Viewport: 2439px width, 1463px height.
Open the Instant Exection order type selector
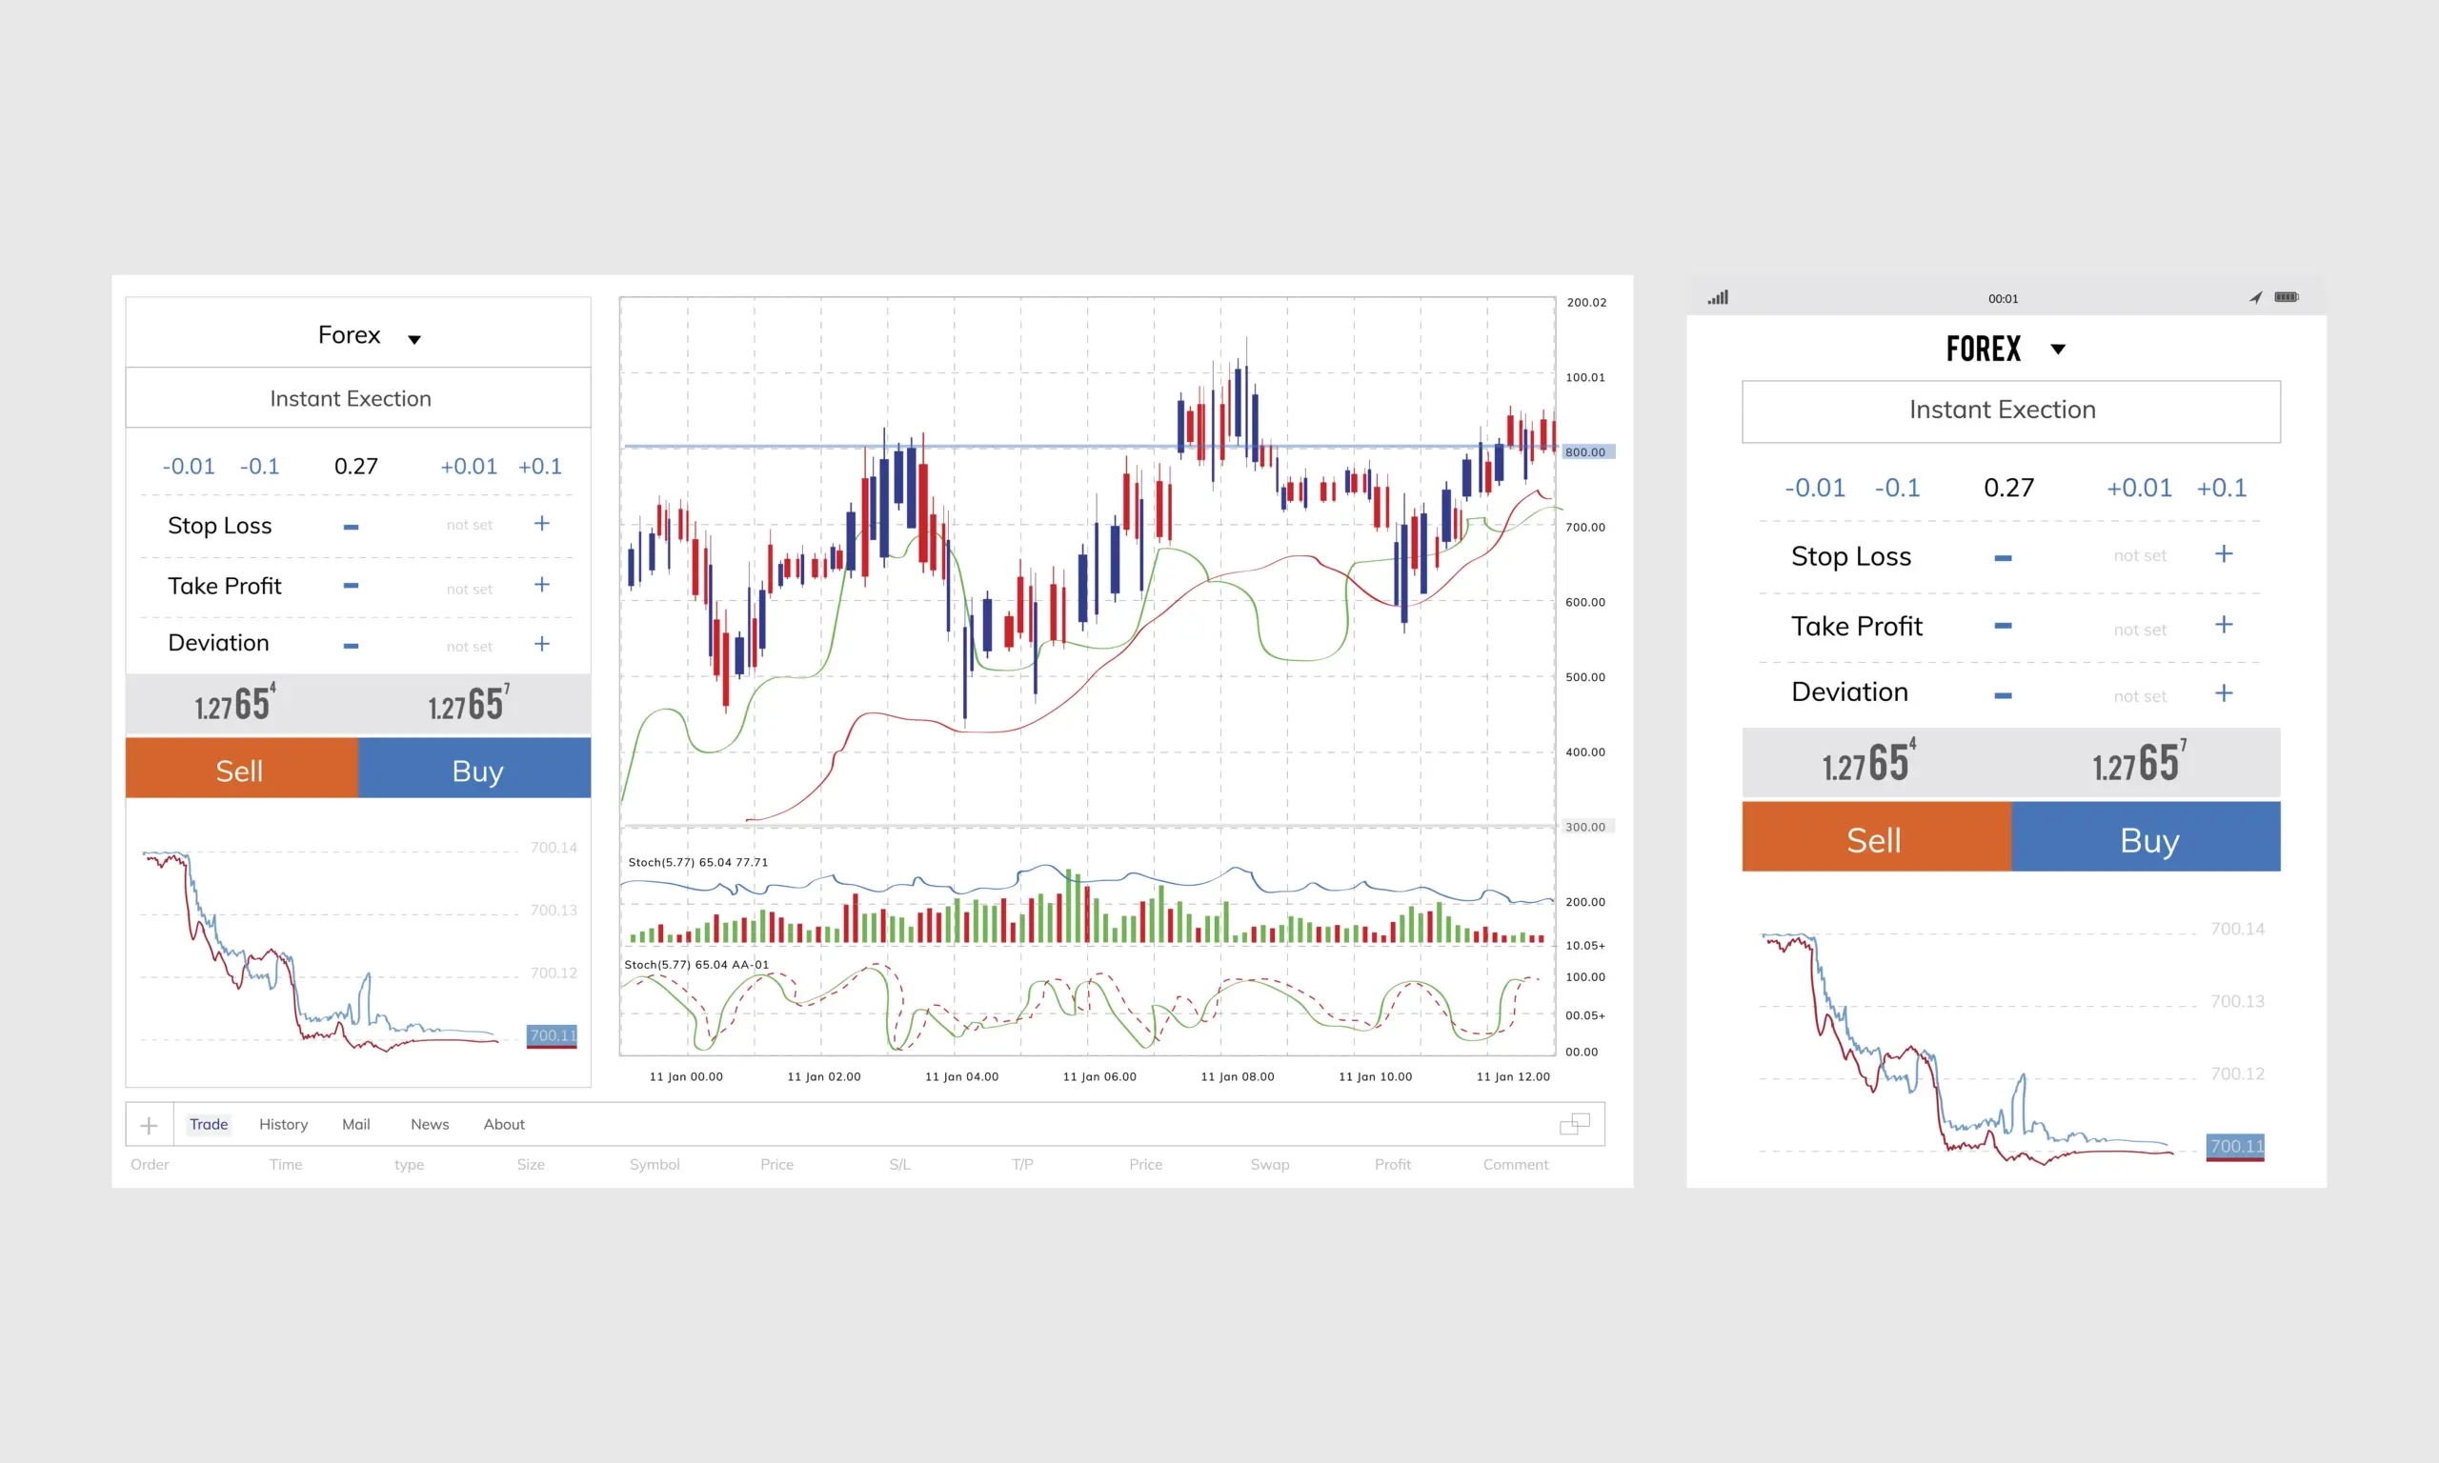tap(351, 398)
